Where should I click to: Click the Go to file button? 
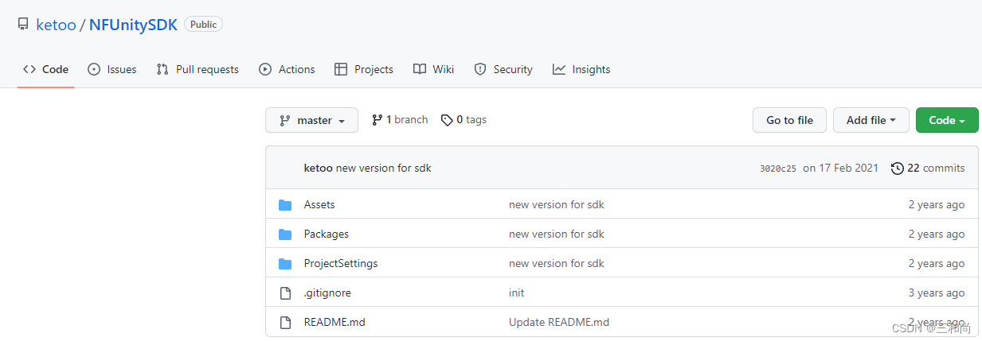pyautogui.click(x=789, y=120)
